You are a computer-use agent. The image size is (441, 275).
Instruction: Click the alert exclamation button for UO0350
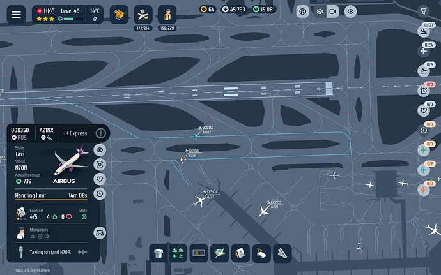pyautogui.click(x=100, y=133)
